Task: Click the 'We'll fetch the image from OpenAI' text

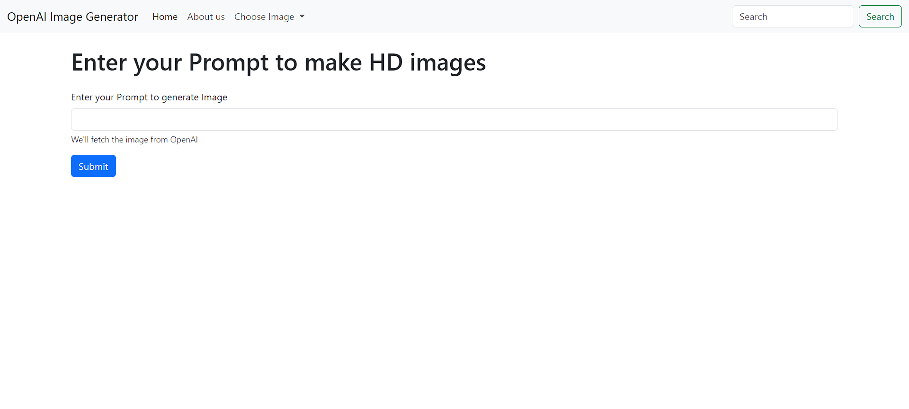Action: (x=134, y=140)
